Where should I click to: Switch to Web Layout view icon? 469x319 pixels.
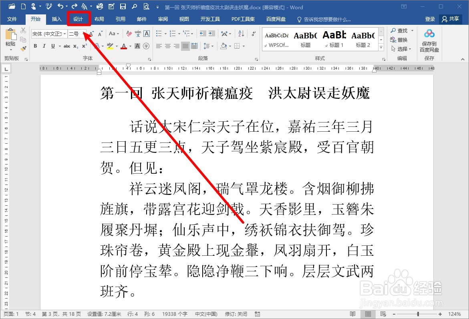[x=383, y=314]
